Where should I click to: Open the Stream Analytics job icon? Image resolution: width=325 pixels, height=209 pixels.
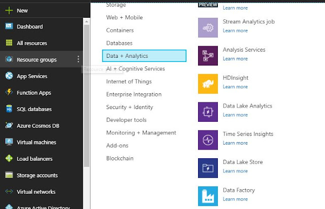(x=208, y=27)
